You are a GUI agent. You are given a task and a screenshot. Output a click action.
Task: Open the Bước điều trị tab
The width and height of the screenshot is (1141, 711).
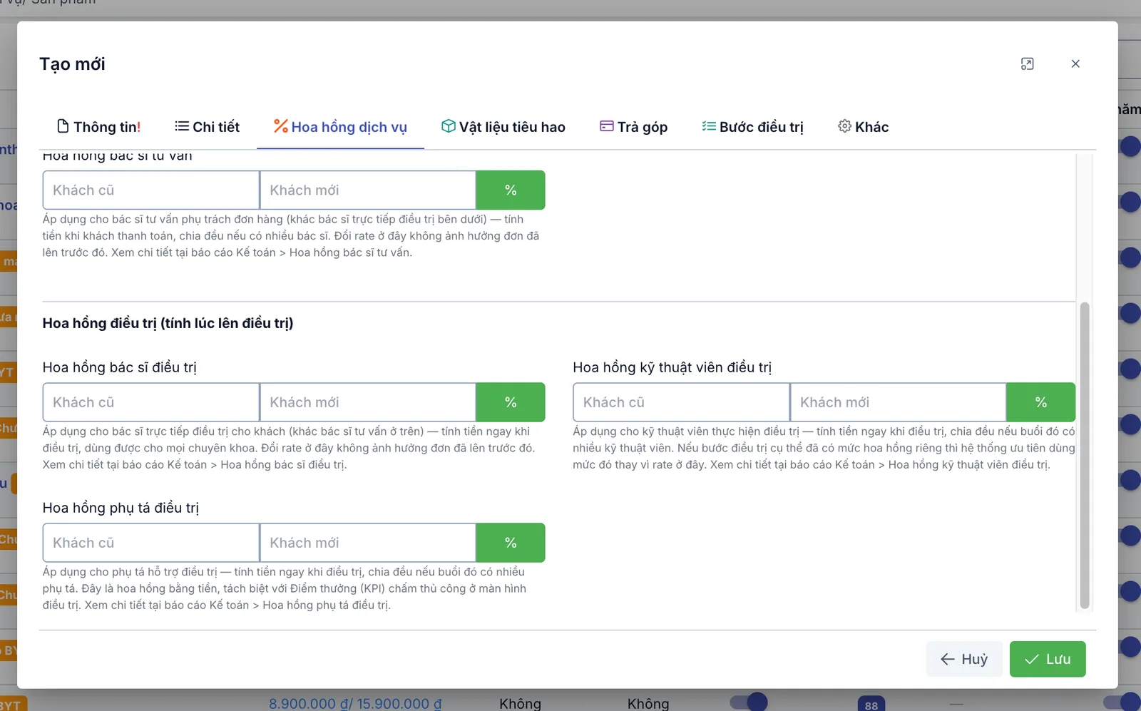coord(752,127)
